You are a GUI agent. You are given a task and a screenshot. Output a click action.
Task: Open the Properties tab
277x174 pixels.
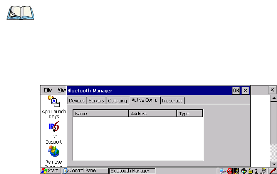[x=172, y=100]
